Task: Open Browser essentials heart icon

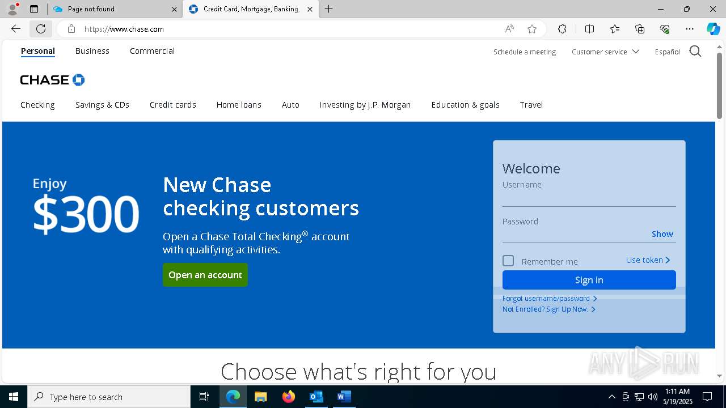Action: (665, 29)
